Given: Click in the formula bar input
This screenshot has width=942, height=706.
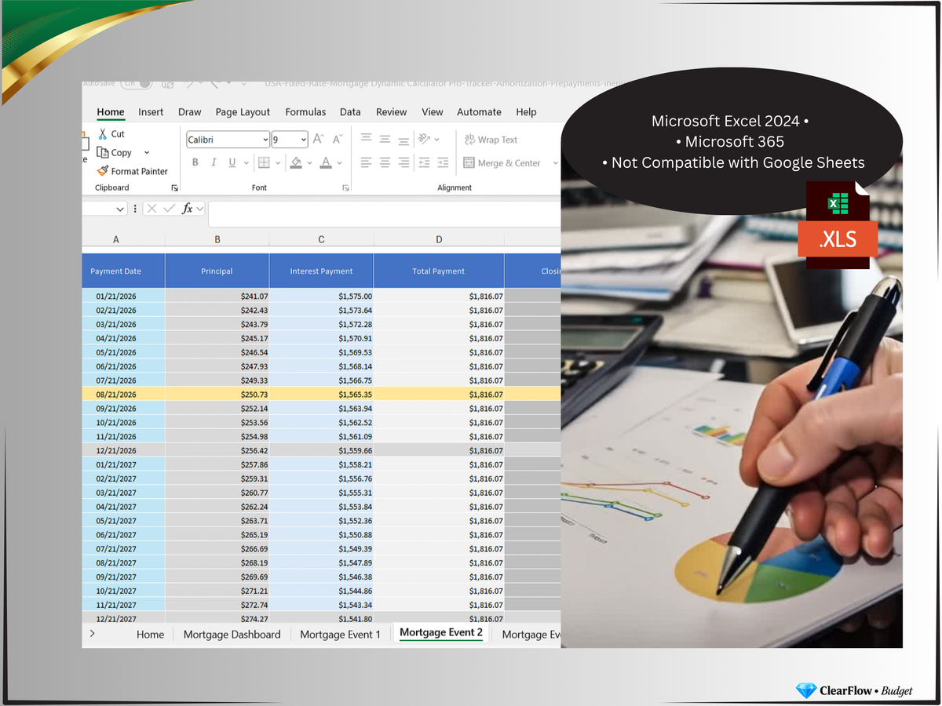Looking at the screenshot, I should pyautogui.click(x=385, y=213).
